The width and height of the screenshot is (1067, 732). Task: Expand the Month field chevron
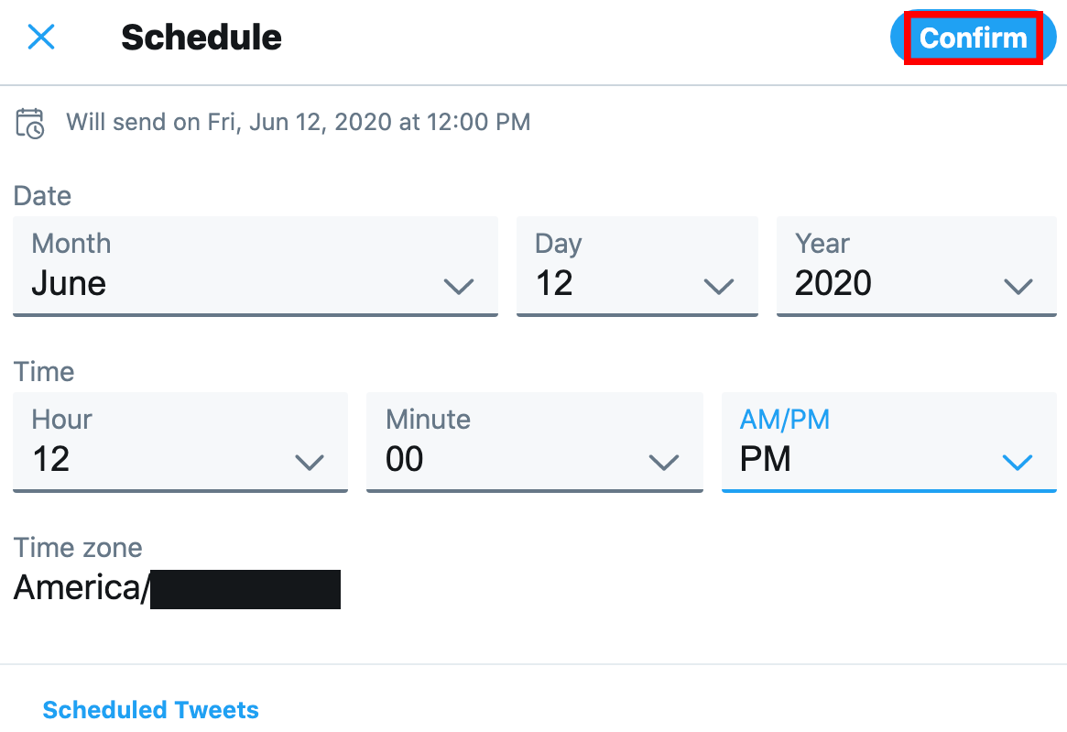[459, 286]
